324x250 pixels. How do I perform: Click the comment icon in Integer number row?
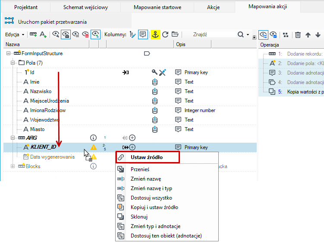178,110
